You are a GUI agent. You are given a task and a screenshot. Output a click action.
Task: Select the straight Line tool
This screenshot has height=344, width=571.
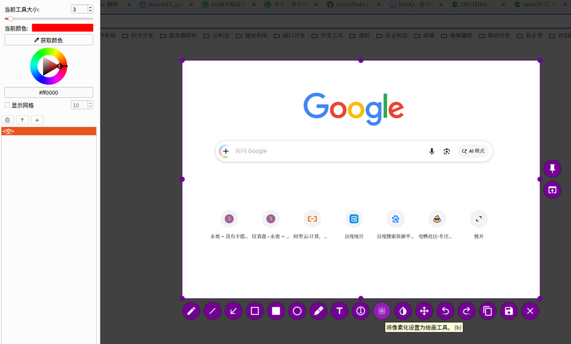click(x=212, y=311)
